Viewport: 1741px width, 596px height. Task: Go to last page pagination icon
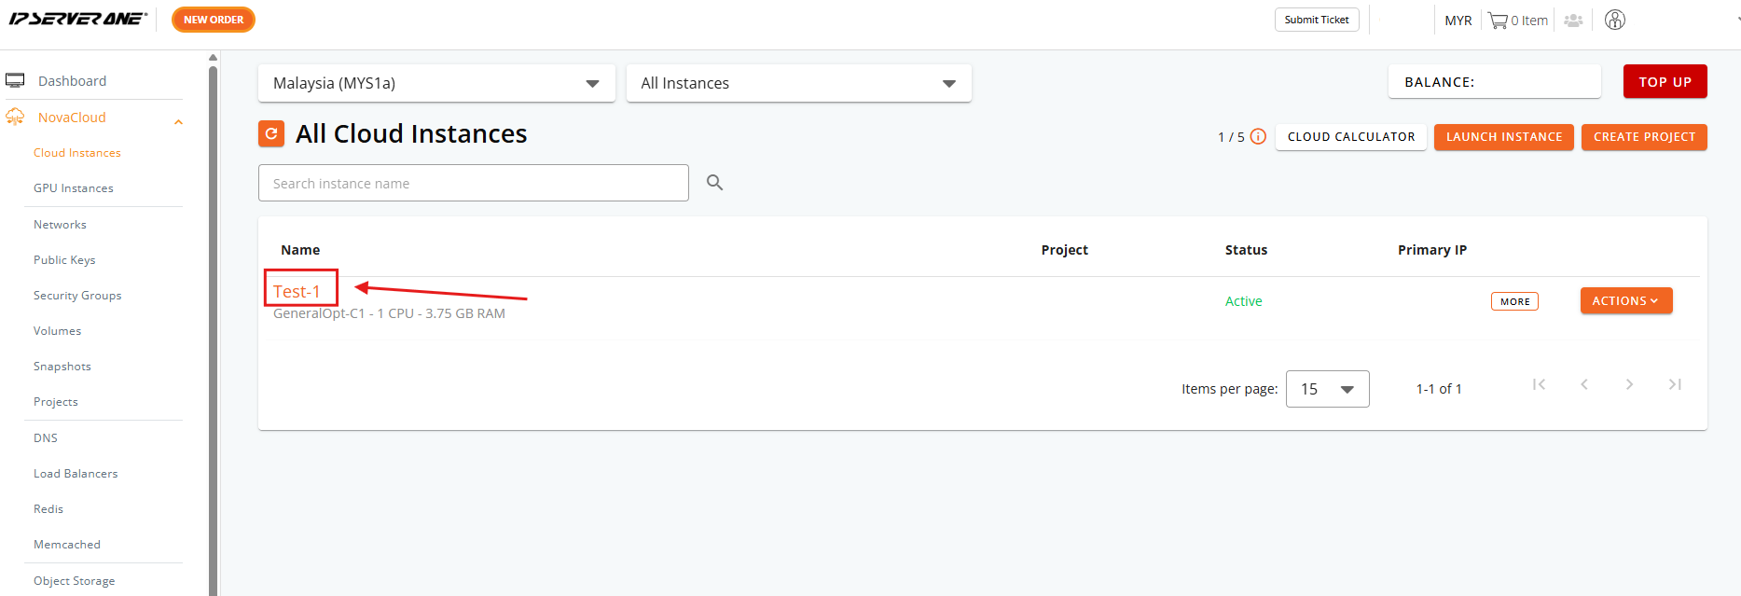coord(1675,384)
